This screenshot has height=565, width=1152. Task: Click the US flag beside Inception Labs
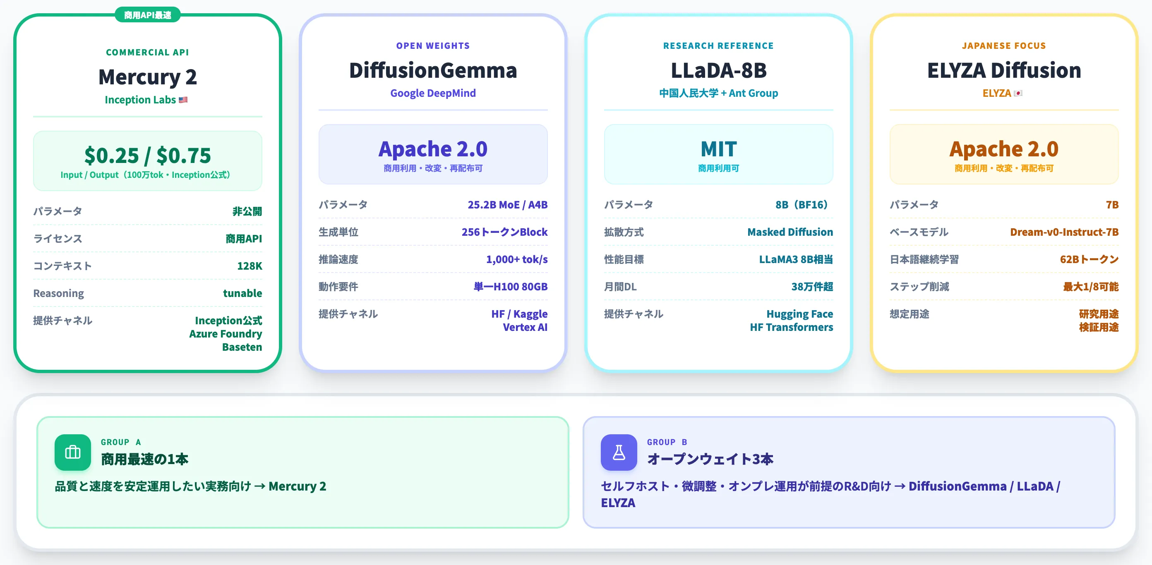tap(183, 100)
